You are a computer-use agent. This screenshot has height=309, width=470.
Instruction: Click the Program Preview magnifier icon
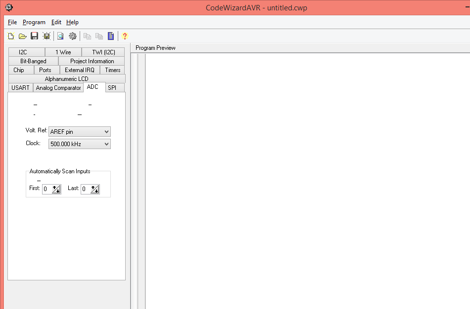(60, 36)
